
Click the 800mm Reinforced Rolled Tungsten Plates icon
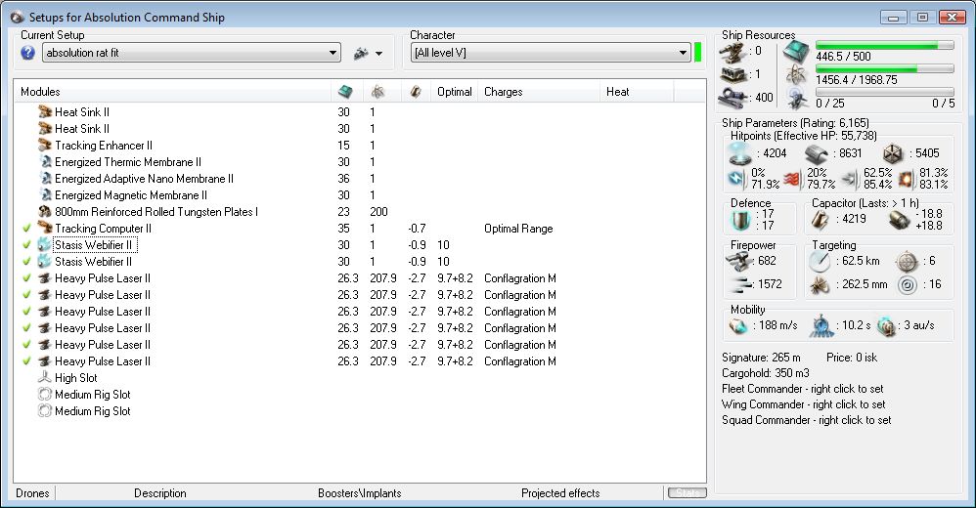(44, 211)
